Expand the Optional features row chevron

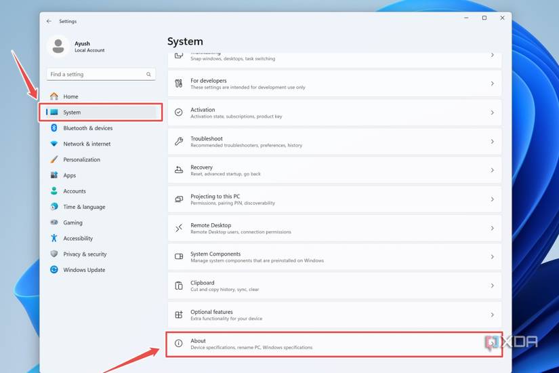click(492, 315)
